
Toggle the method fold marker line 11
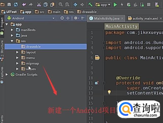pyautogui.click(x=104, y=83)
